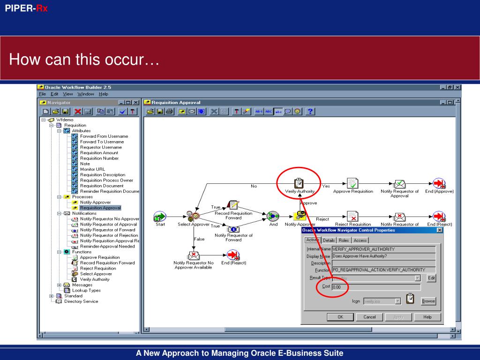This screenshot has width=480, height=360.
Task: Click the smiley face performer labels icon
Action: pos(298,112)
